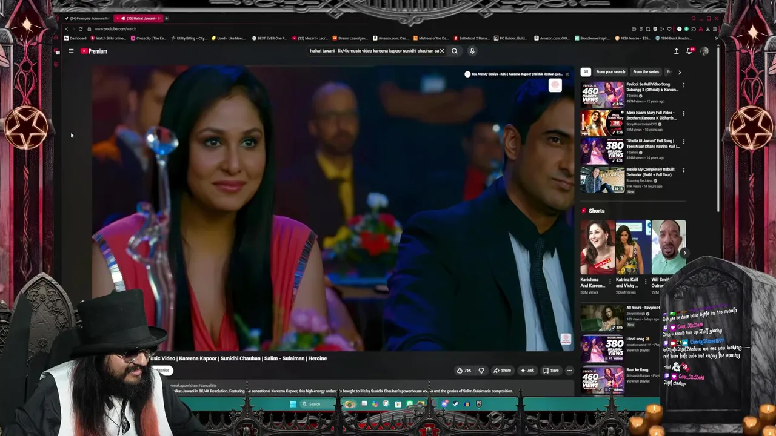Image resolution: width=776 pixels, height=436 pixels.
Task: Open Mera Naam Mary video options menu
Action: (684, 113)
